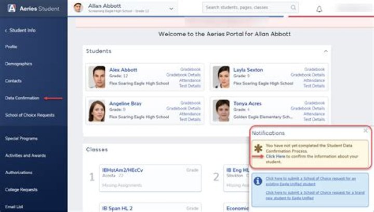The image size is (374, 212).
Task: Open Gradebook for Layla Sexton
Action: click(314, 69)
